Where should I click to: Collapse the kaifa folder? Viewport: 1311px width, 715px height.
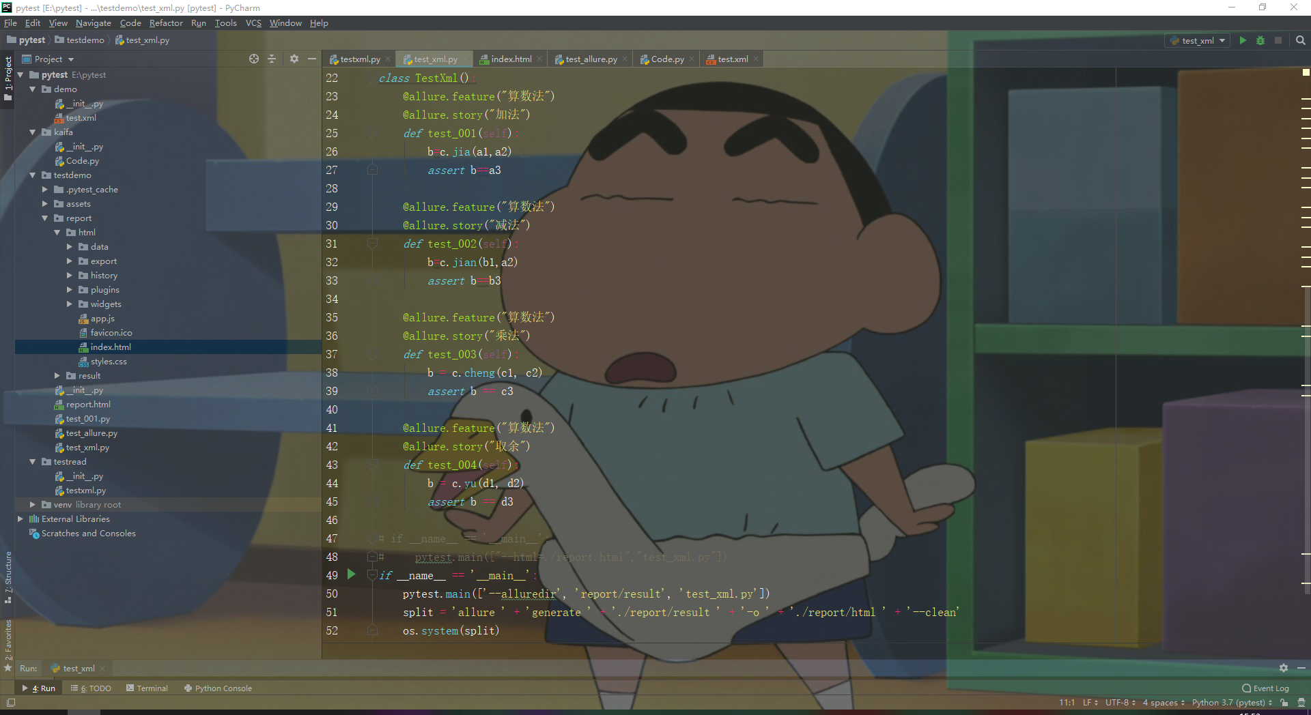[x=32, y=132]
